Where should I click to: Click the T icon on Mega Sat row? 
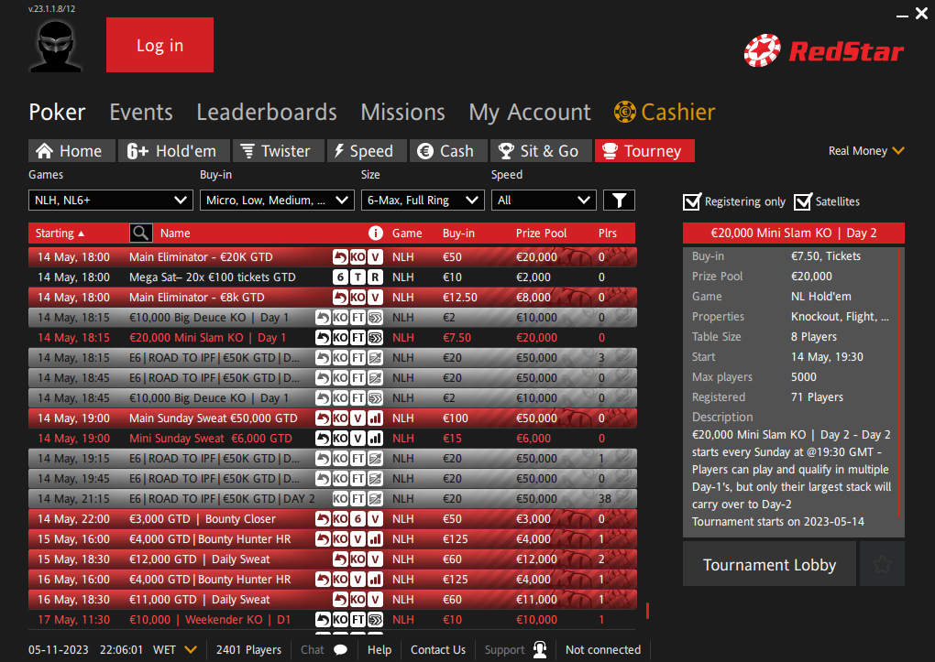(357, 277)
